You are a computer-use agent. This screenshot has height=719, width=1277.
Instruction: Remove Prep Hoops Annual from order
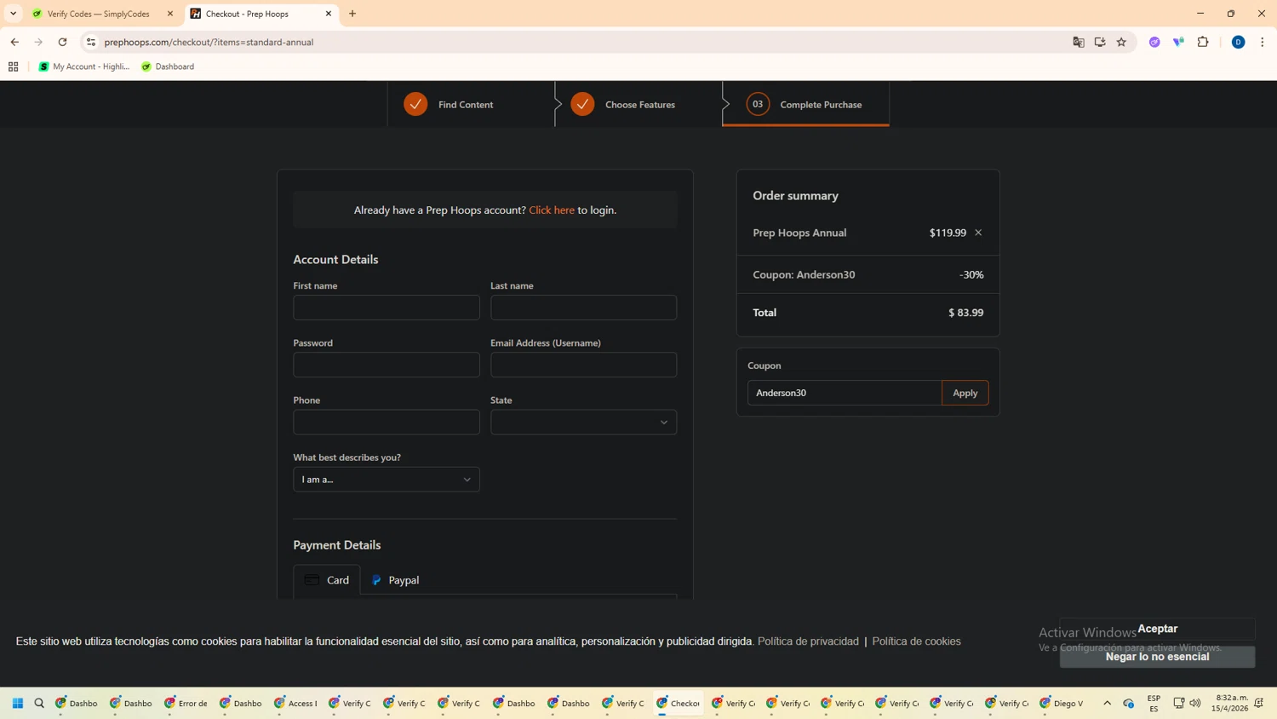tap(978, 233)
